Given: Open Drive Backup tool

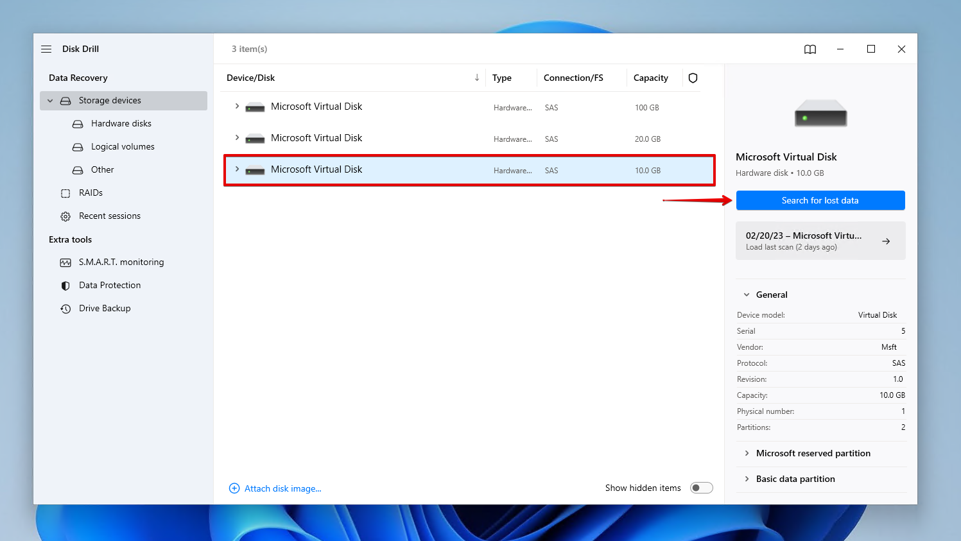Looking at the screenshot, I should point(105,308).
